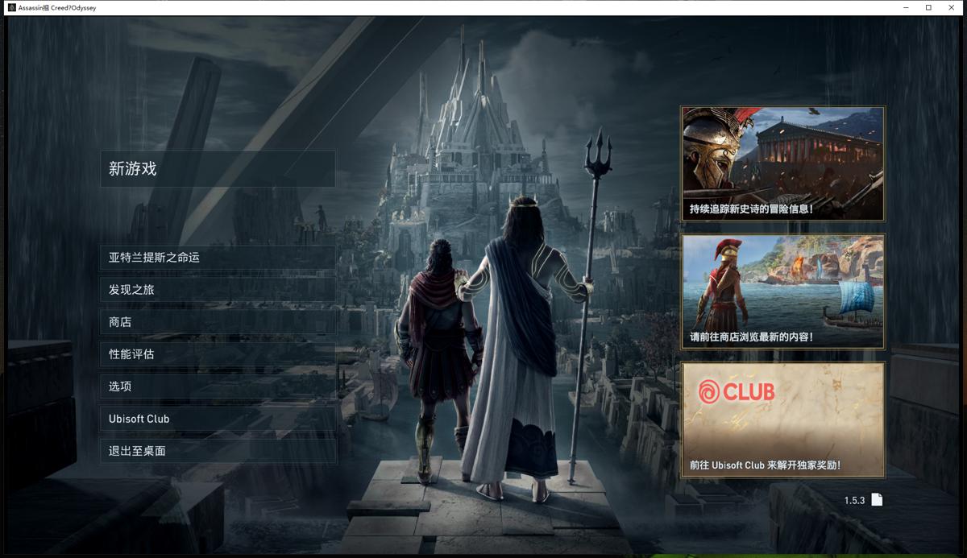Viewport: 967px width, 558px height.
Task: Launch the 性能评估 benchmark option
Action: (x=218, y=354)
